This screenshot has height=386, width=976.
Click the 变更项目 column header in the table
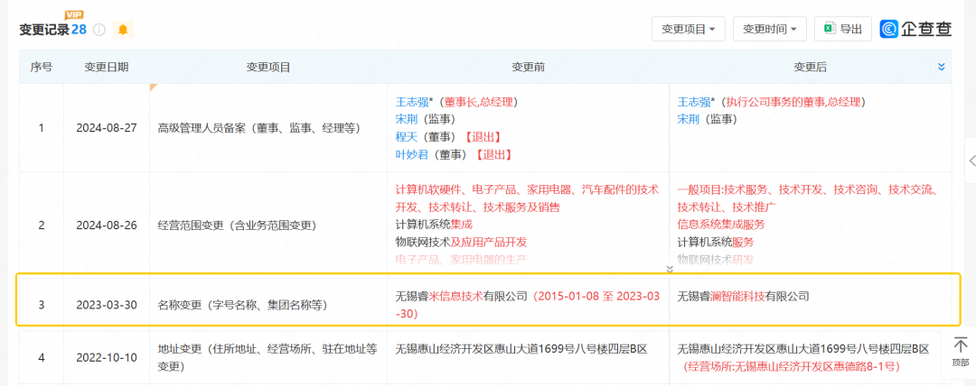[268, 67]
